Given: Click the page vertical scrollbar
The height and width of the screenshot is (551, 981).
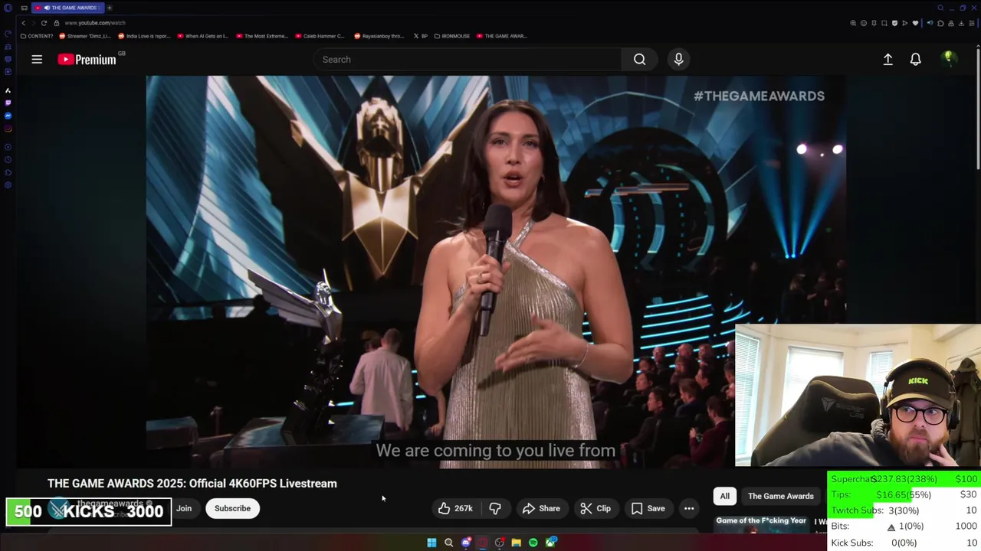Looking at the screenshot, I should tap(978, 107).
